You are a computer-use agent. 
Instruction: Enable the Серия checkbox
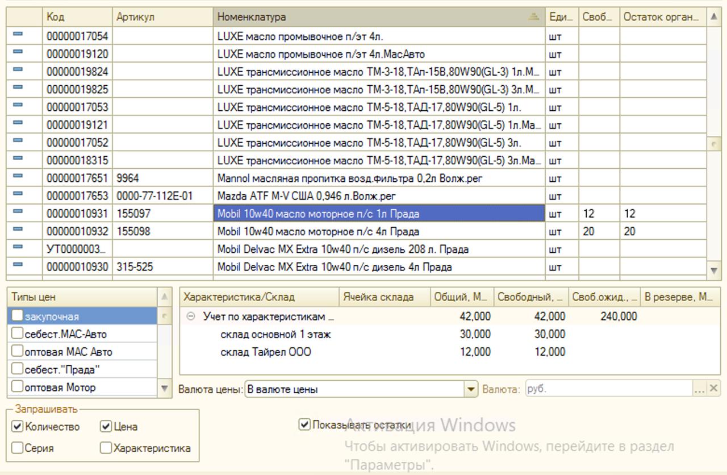click(18, 448)
